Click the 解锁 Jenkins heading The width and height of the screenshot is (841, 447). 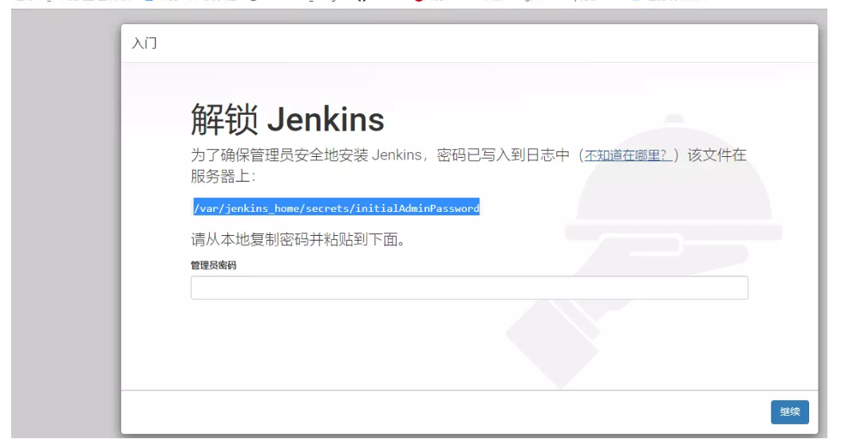pos(287,120)
